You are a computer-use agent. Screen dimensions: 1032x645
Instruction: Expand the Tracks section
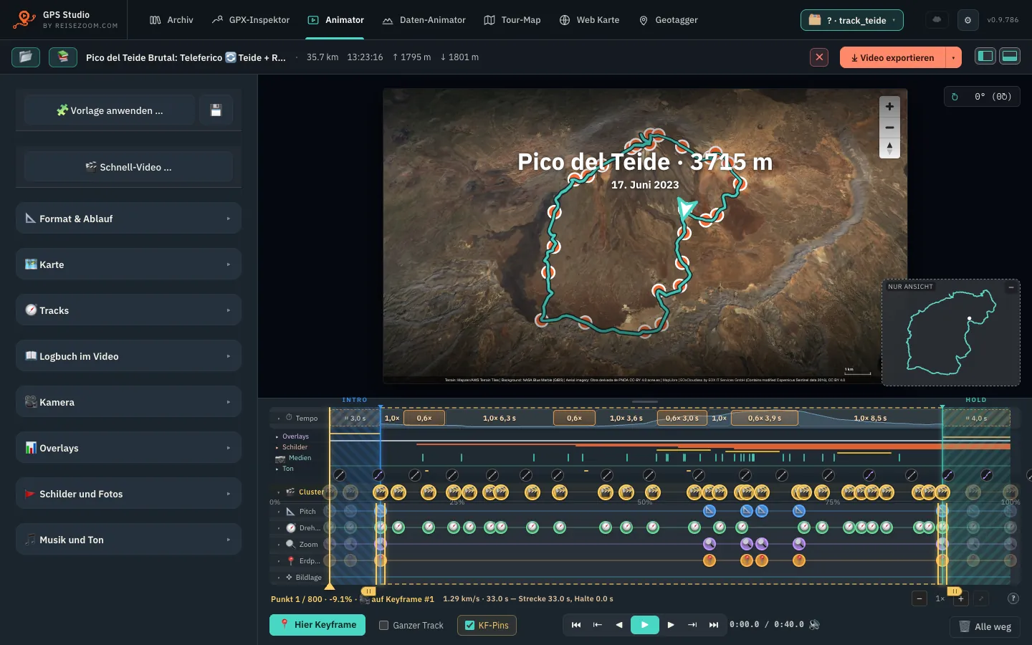click(128, 310)
